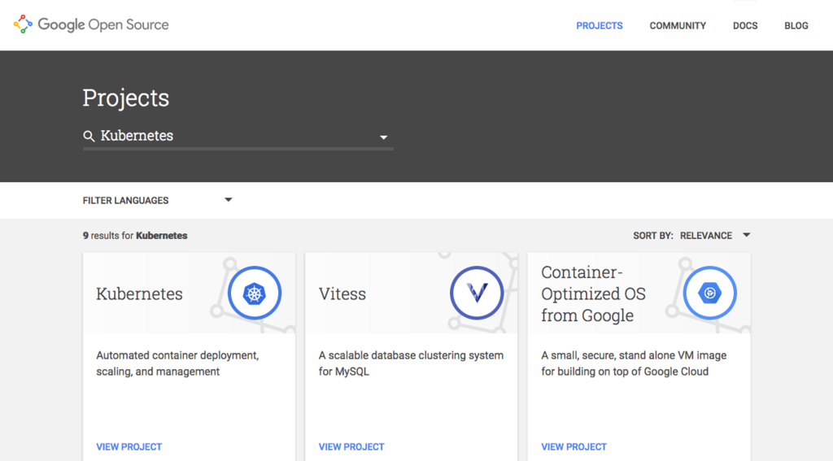Click the search magnifier icon
Screen dimensions: 833x461
click(89, 137)
